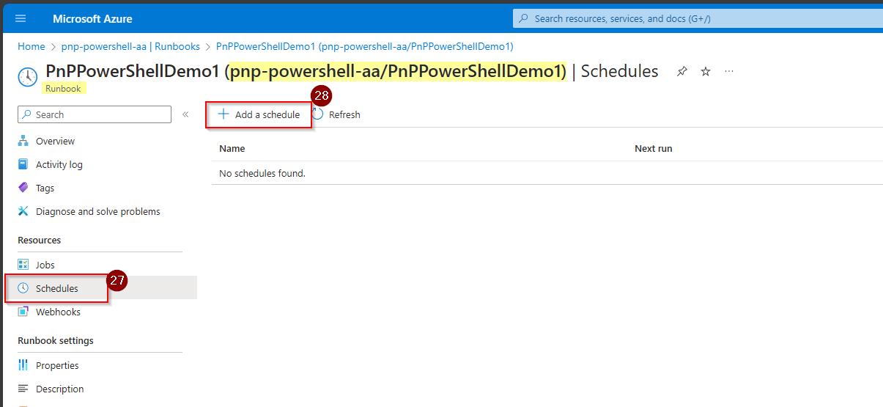Collapse the left sidebar with the chevron
Screen dimensions: 883x407
185,114
